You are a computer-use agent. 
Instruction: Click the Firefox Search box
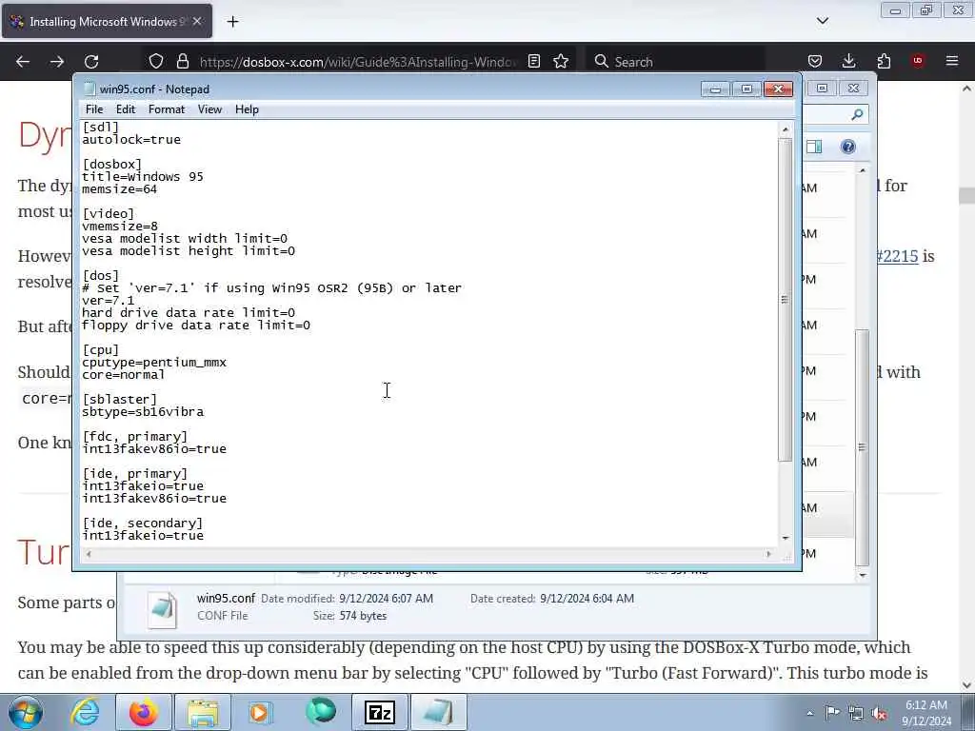(675, 62)
